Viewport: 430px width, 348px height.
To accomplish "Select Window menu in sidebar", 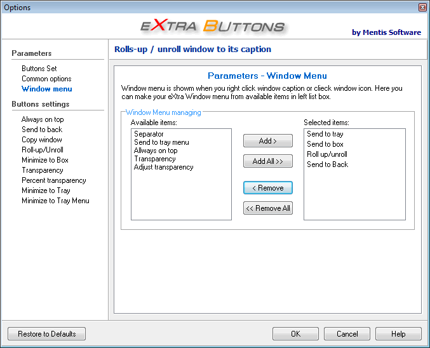I will point(46,89).
